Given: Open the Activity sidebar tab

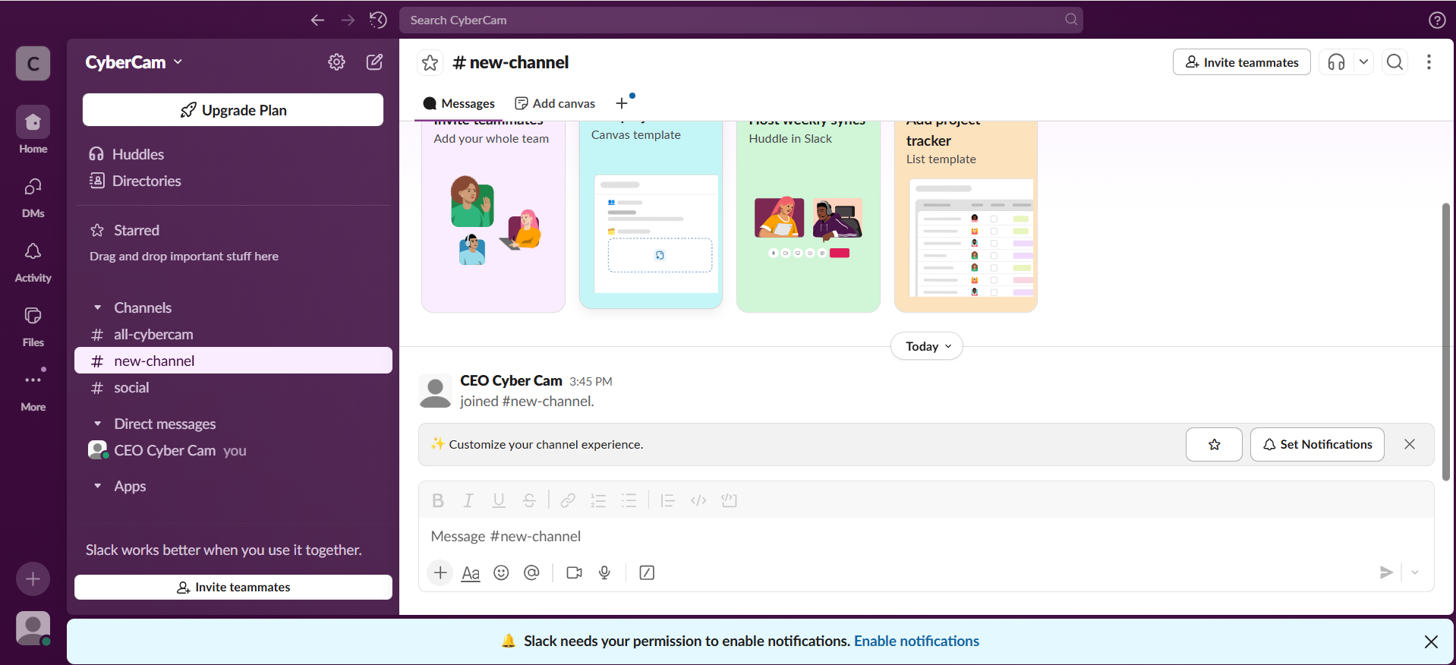Looking at the screenshot, I should tap(33, 261).
